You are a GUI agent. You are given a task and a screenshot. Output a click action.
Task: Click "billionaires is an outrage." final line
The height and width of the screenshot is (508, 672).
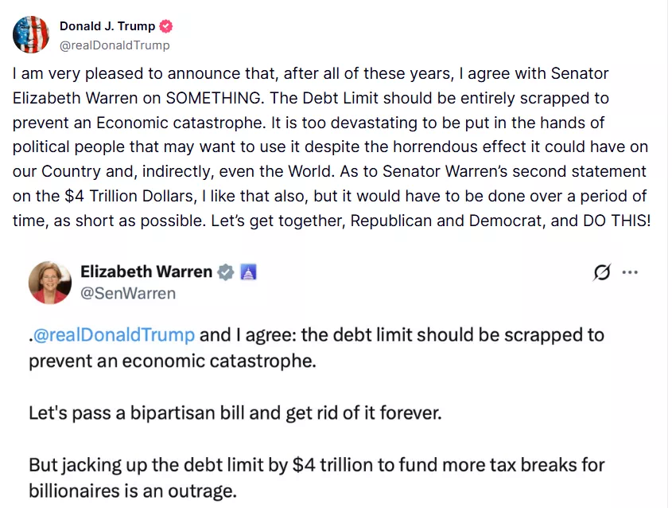click(x=133, y=491)
